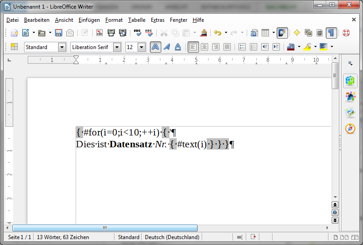
Task: Toggle formatting marks (pilcrow) display
Action: click(x=332, y=33)
